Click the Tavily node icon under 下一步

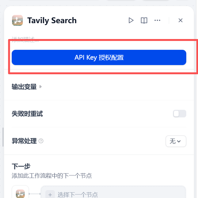point(20,194)
